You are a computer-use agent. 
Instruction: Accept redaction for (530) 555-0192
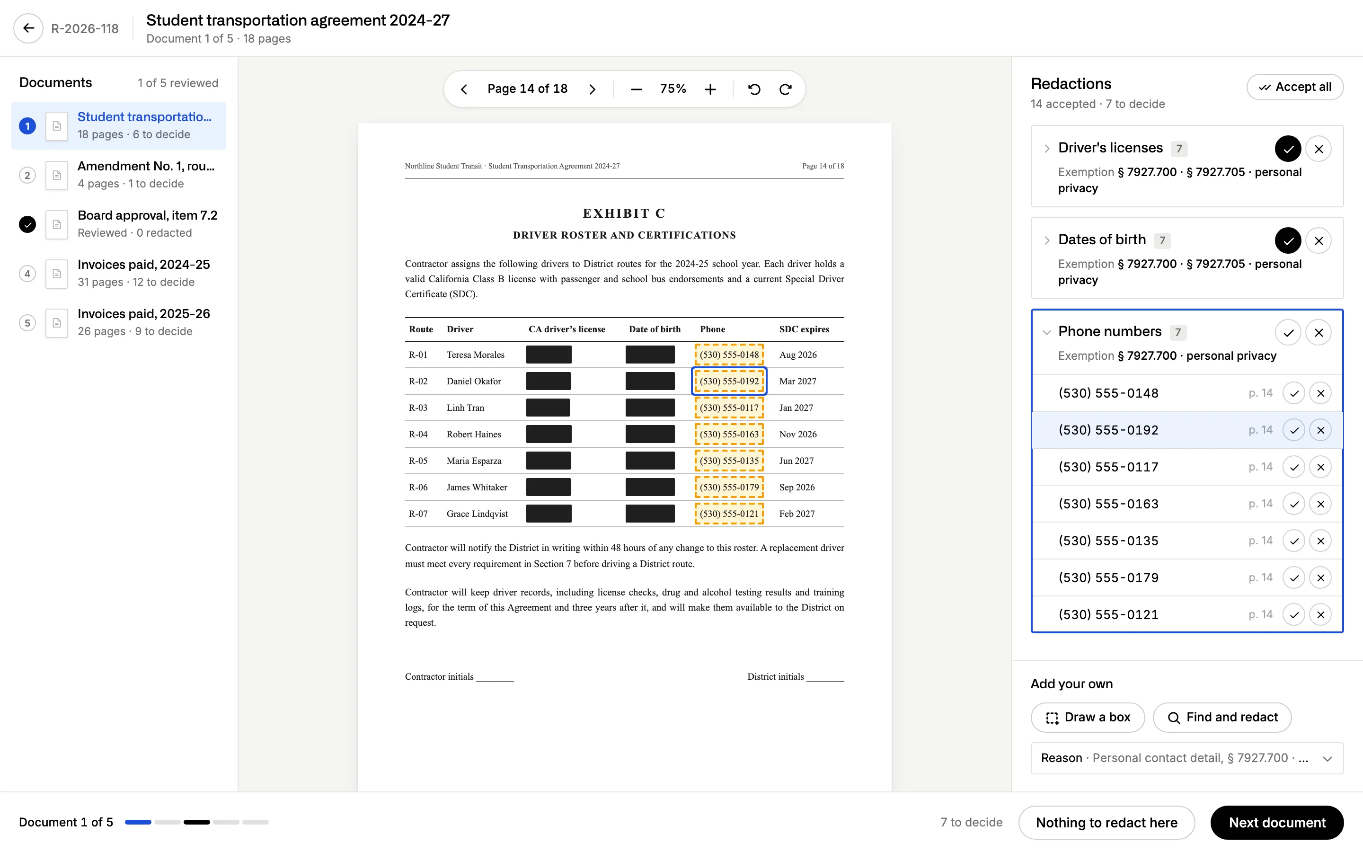[x=1294, y=430]
